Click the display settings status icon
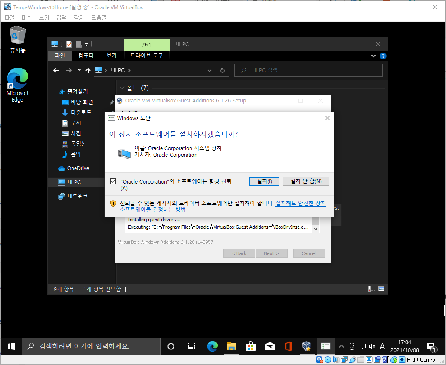Image resolution: width=446 pixels, height=365 pixels. pos(369,360)
